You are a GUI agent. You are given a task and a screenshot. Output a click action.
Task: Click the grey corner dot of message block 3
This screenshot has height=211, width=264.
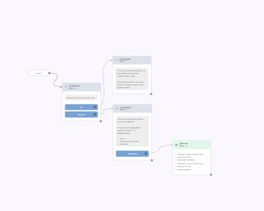point(152,160)
